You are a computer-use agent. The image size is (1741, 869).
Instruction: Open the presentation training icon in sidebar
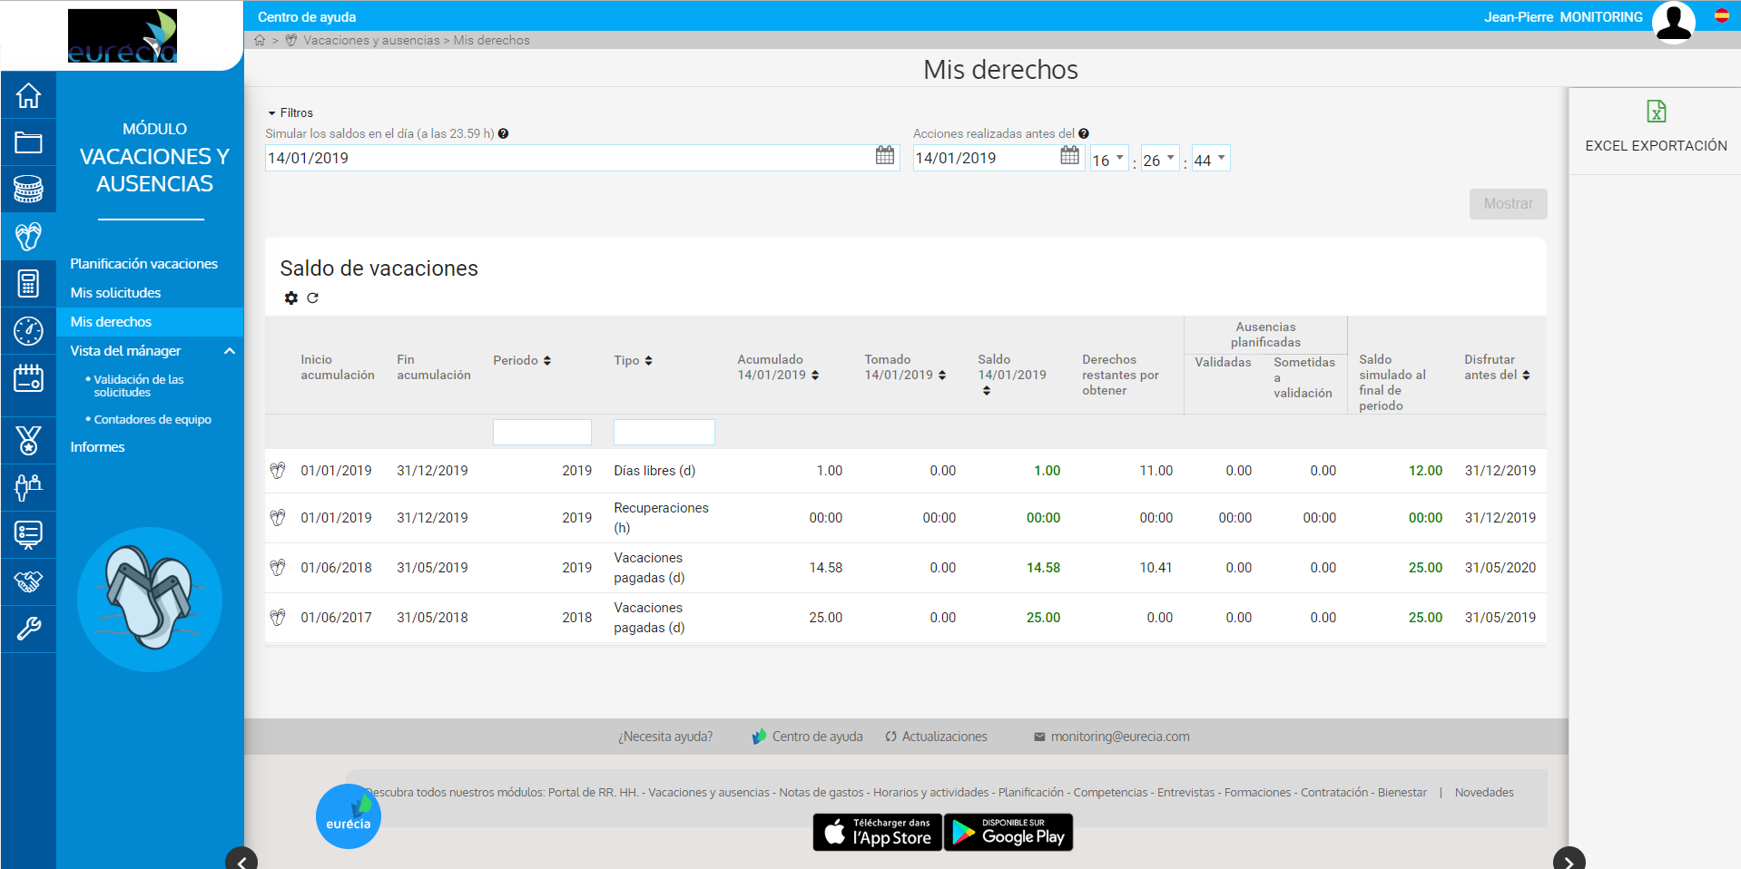coord(28,534)
